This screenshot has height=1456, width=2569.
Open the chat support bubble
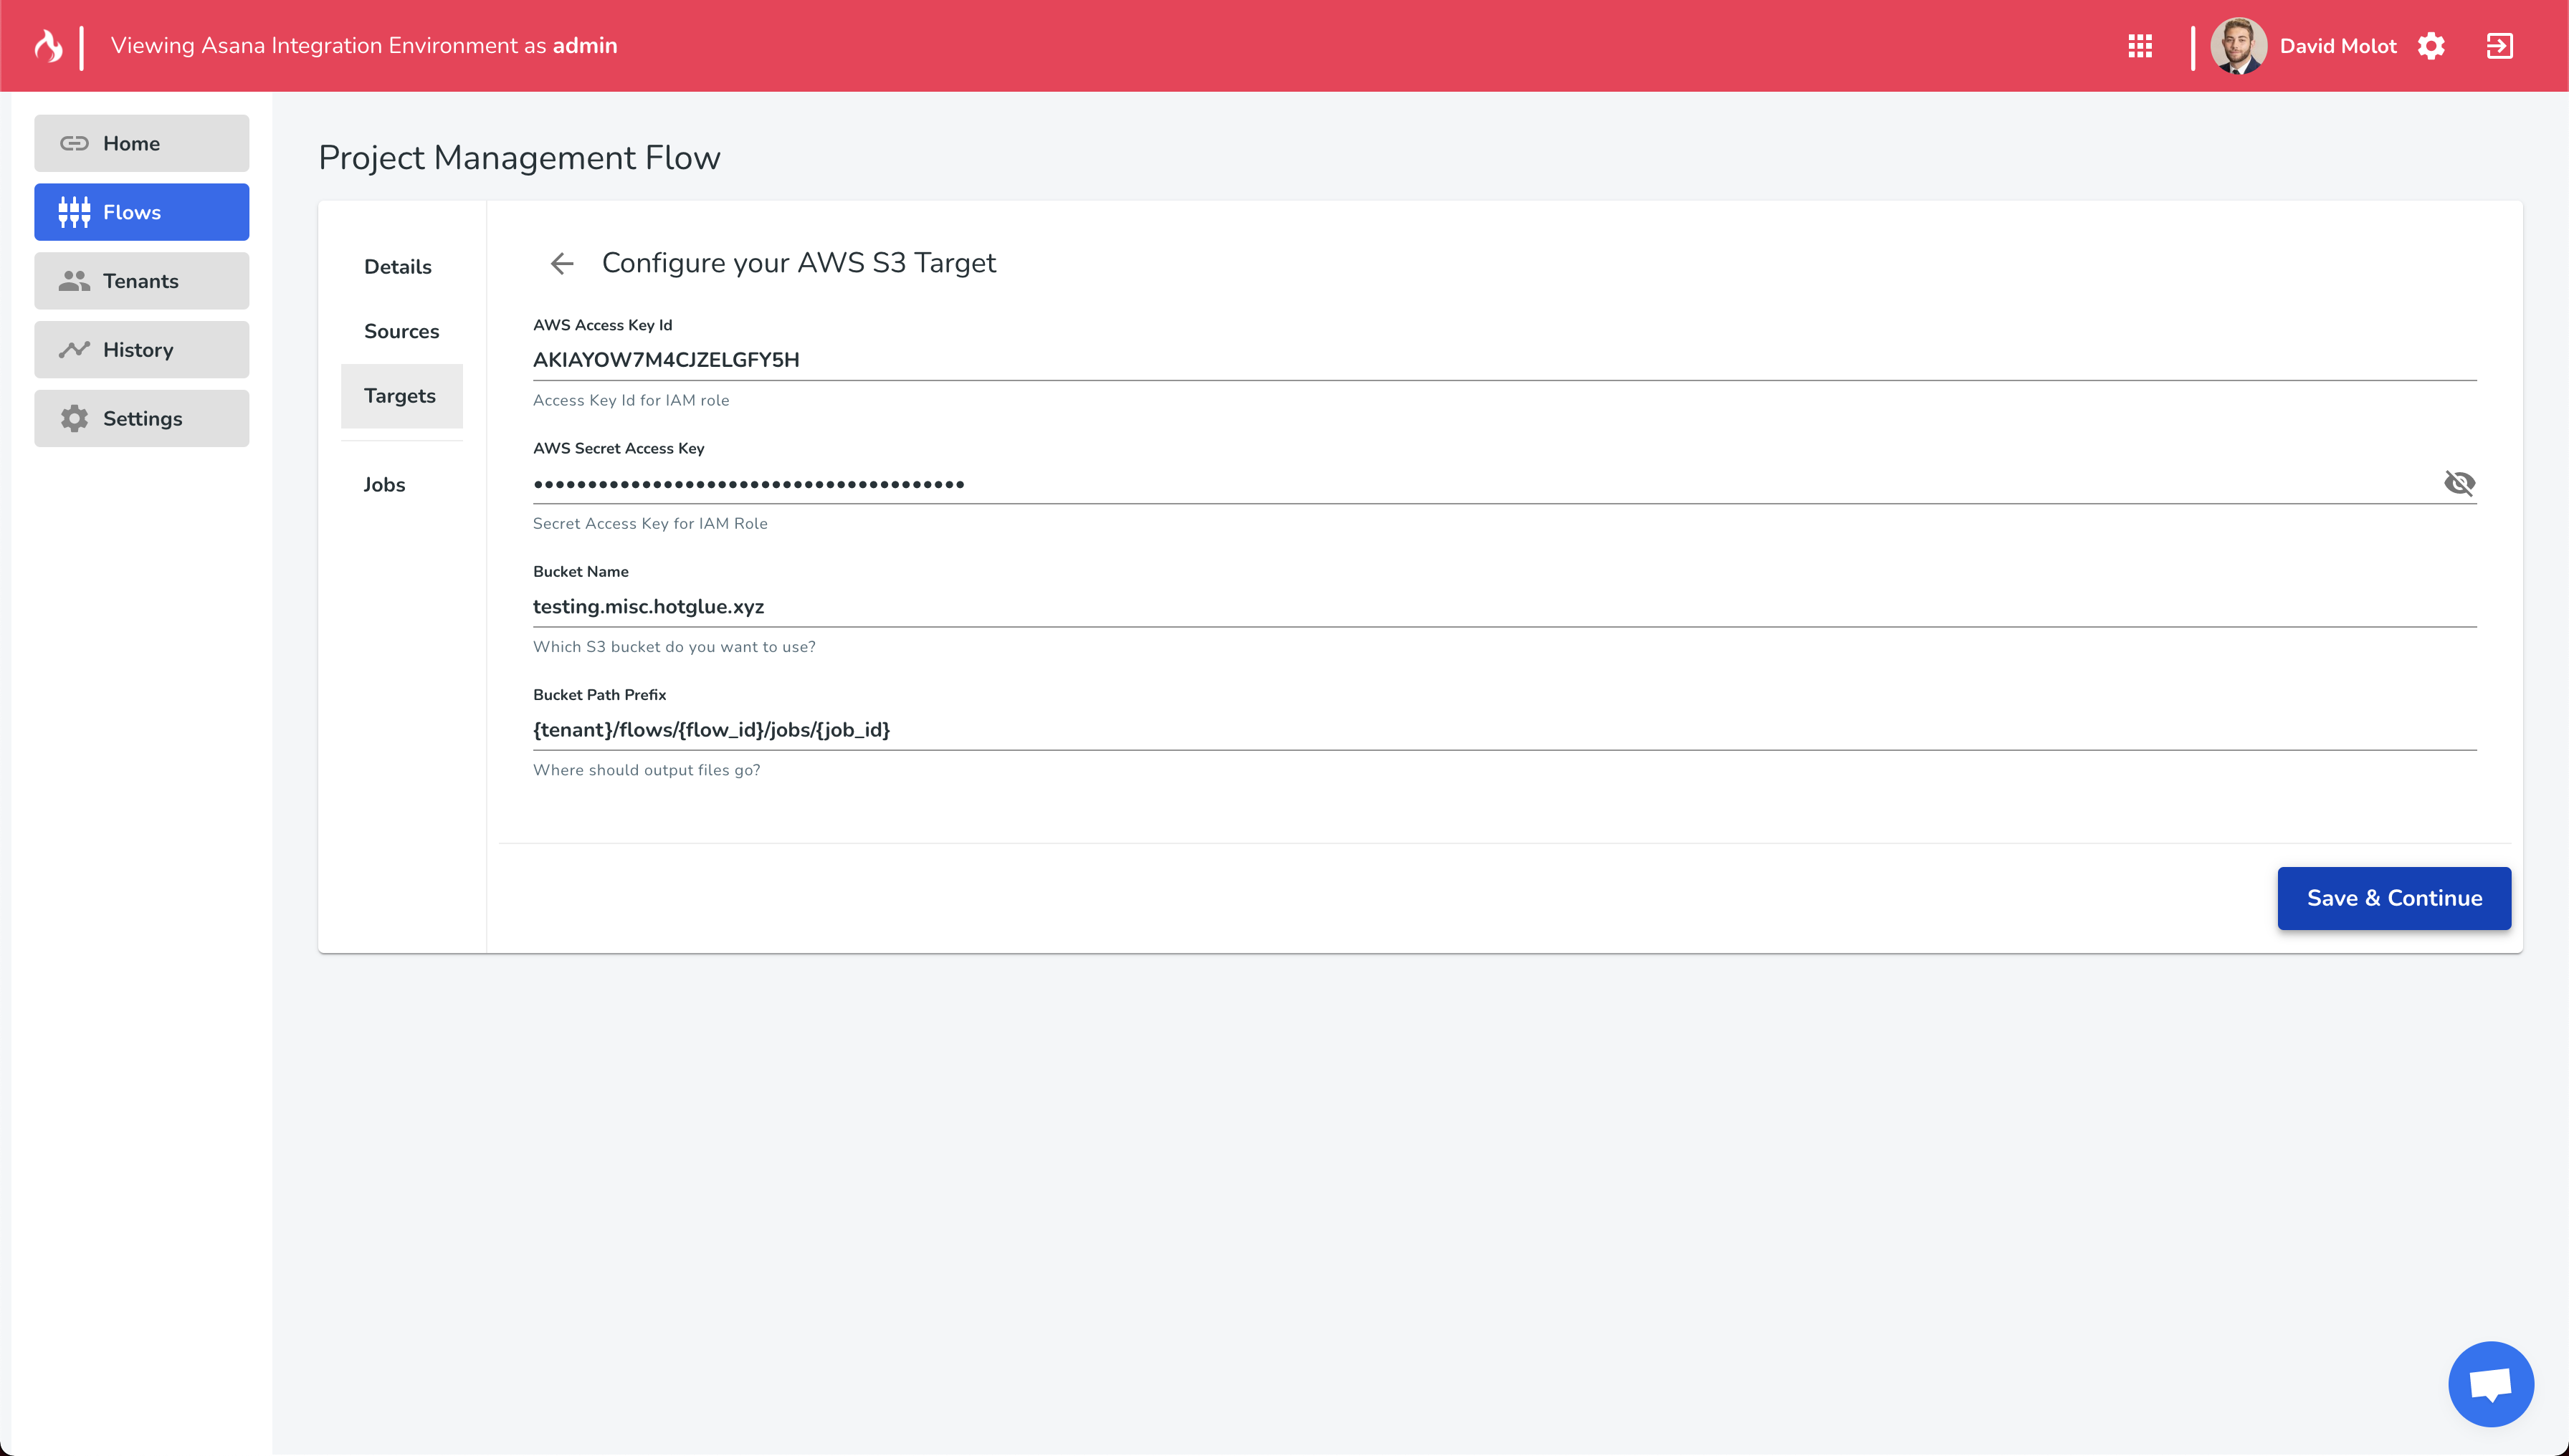[x=2491, y=1384]
